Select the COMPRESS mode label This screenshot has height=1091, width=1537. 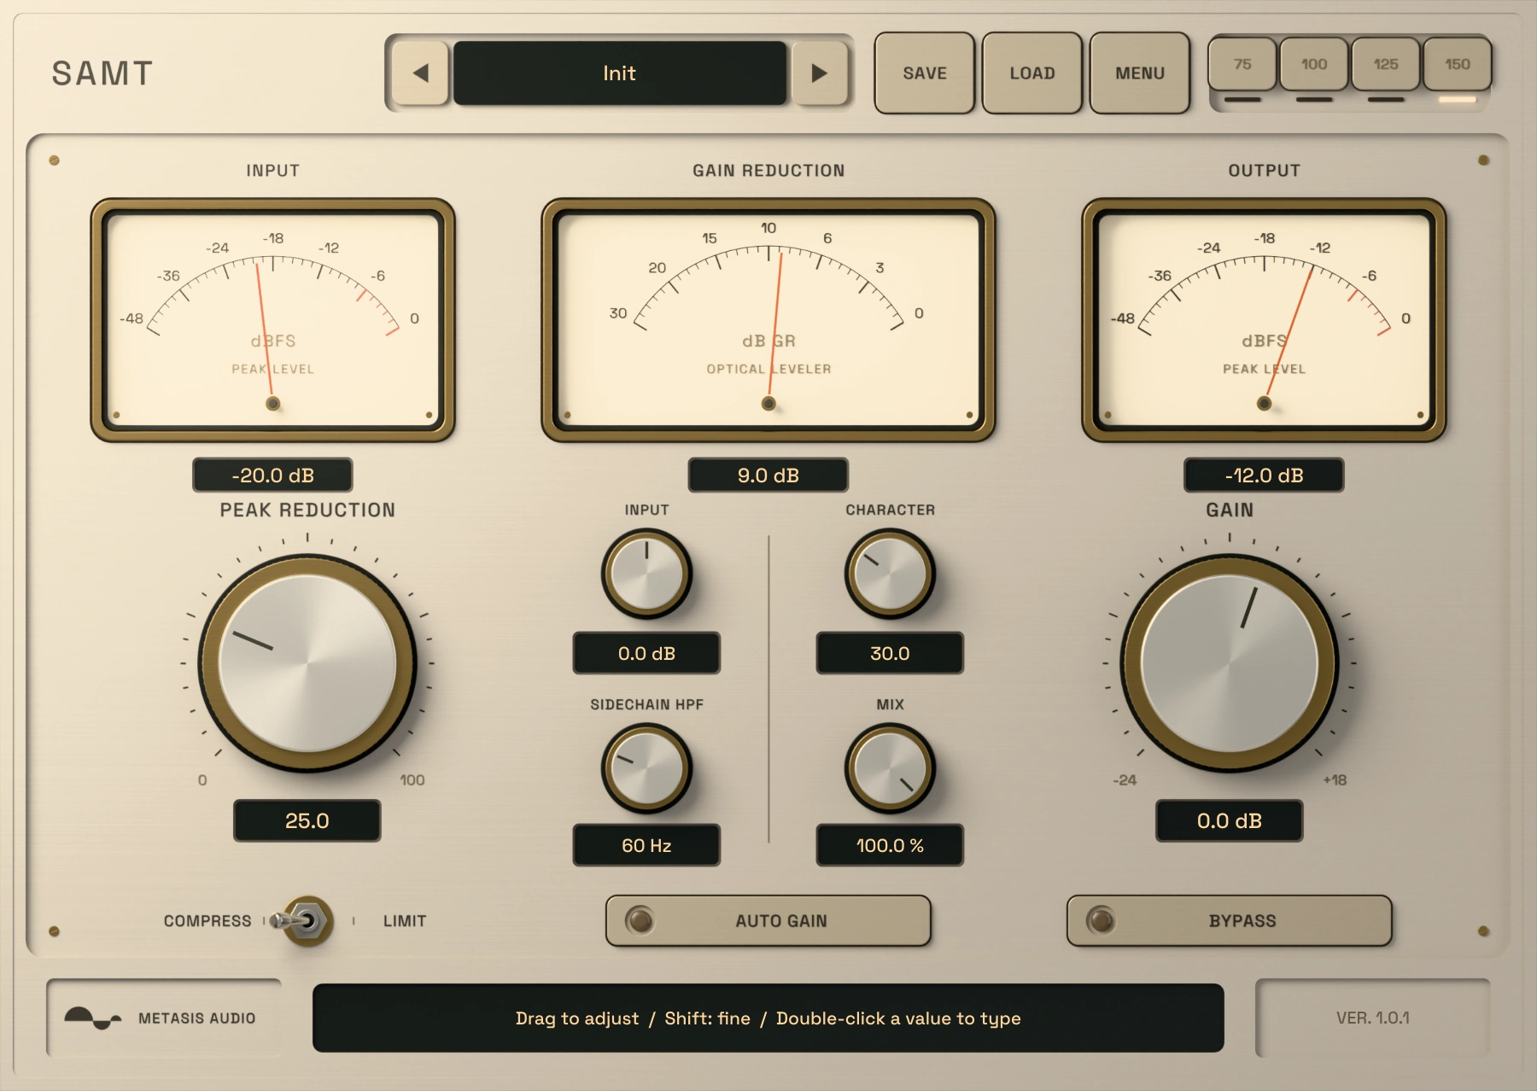(x=207, y=921)
